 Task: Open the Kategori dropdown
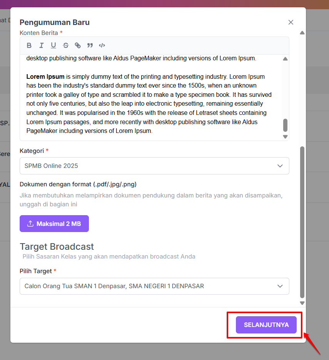coord(154,166)
